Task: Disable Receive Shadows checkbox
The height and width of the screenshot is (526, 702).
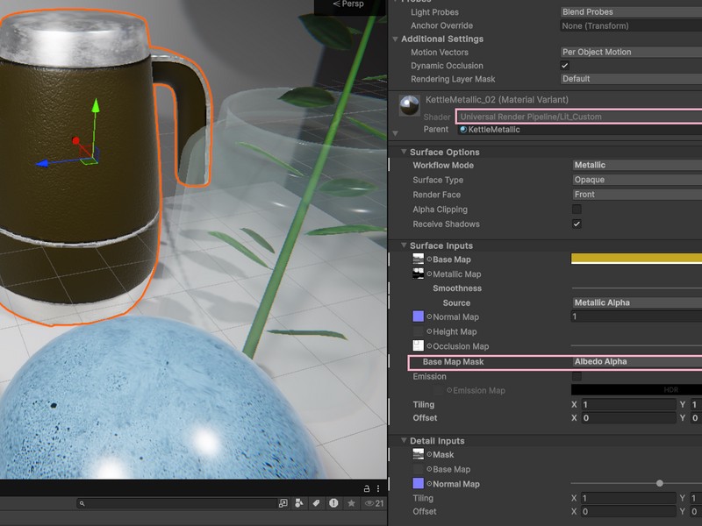Action: pyautogui.click(x=577, y=224)
